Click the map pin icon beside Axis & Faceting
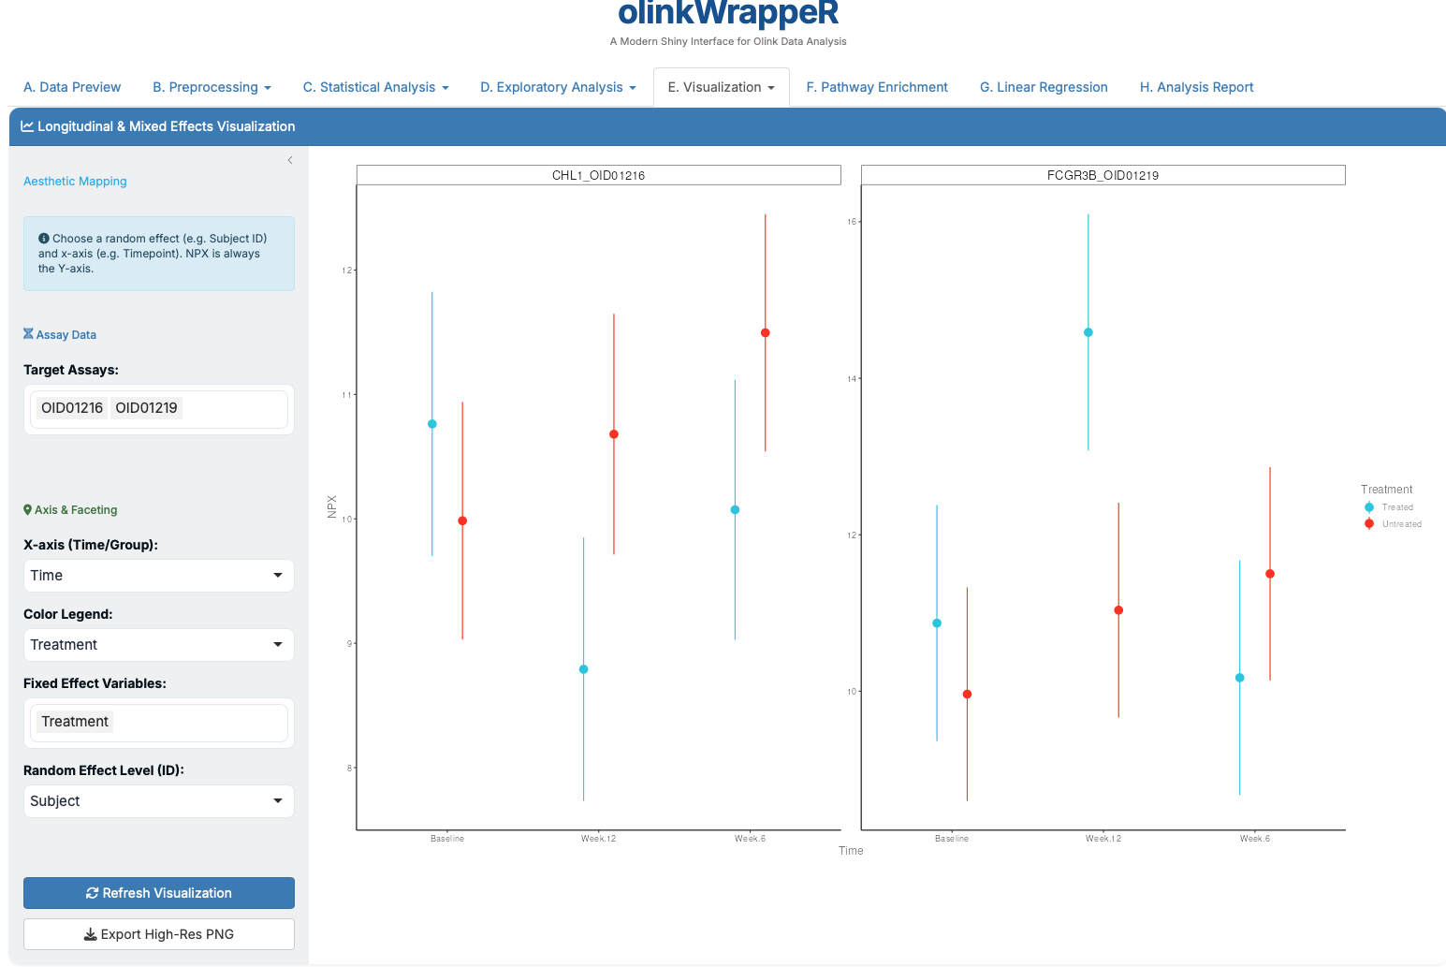Image resolution: width=1446 pixels, height=967 pixels. (27, 510)
